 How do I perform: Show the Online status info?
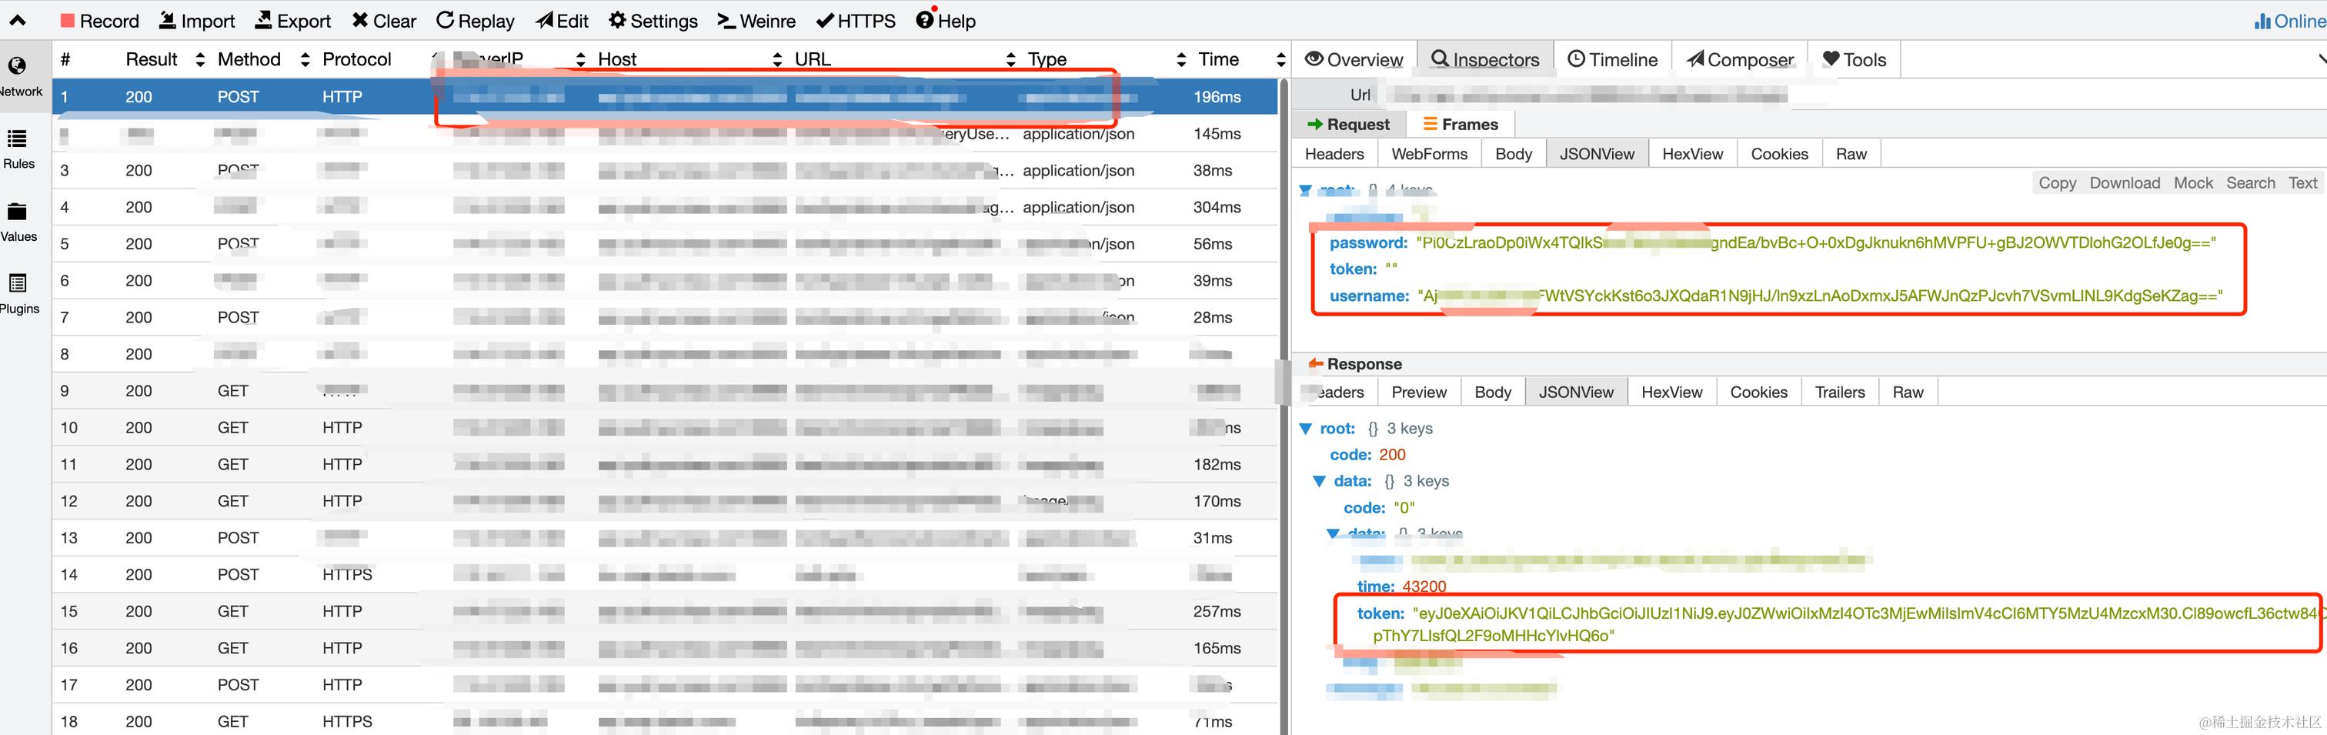[x=2289, y=20]
